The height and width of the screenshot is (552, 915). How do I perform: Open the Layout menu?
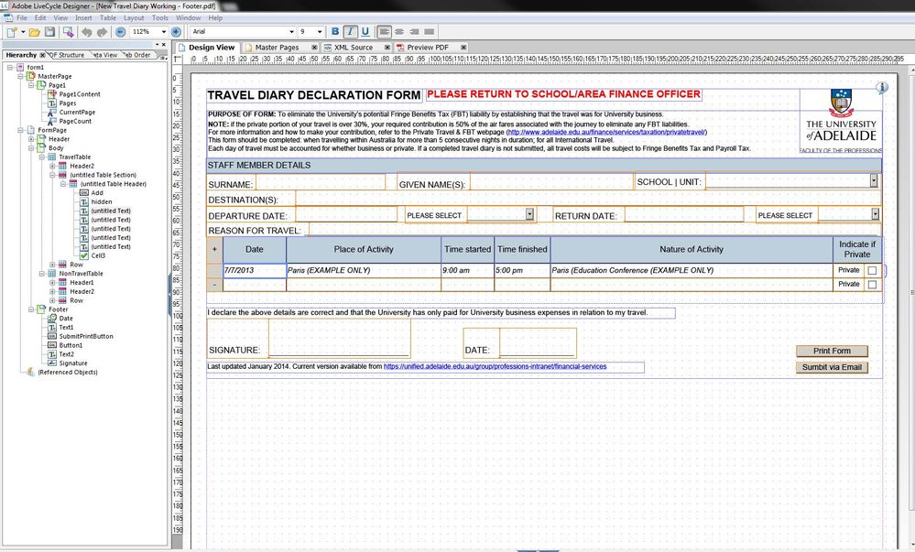134,18
